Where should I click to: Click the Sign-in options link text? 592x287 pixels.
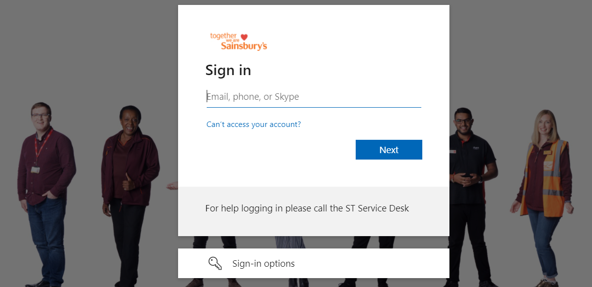point(263,263)
